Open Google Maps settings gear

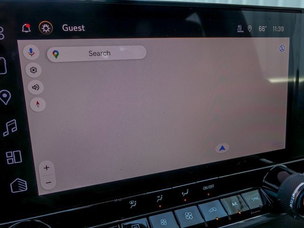(x=33, y=70)
